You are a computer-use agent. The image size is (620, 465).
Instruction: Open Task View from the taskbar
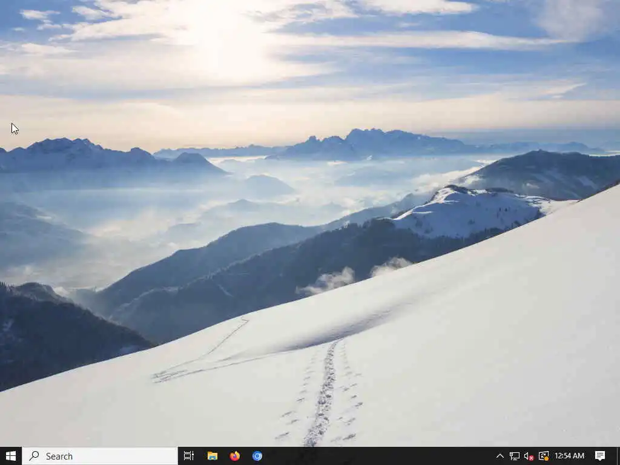coord(189,456)
